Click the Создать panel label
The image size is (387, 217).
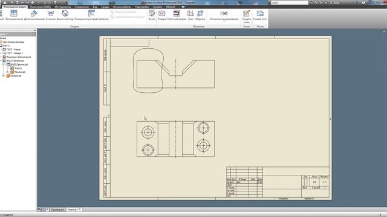(x=74, y=27)
